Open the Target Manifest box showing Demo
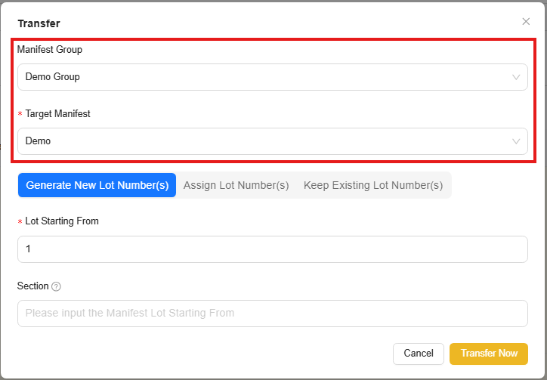The width and height of the screenshot is (547, 380). pyautogui.click(x=264, y=141)
